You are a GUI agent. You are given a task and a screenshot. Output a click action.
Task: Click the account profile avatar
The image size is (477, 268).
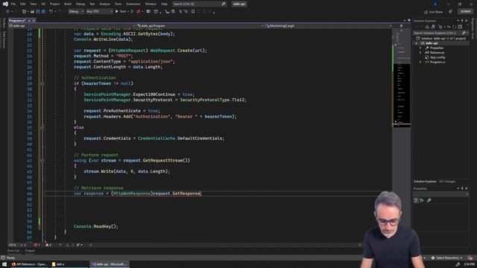(435, 4)
